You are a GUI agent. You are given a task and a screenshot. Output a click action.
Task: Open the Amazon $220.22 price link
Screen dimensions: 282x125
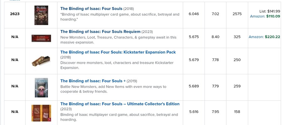click(264, 37)
